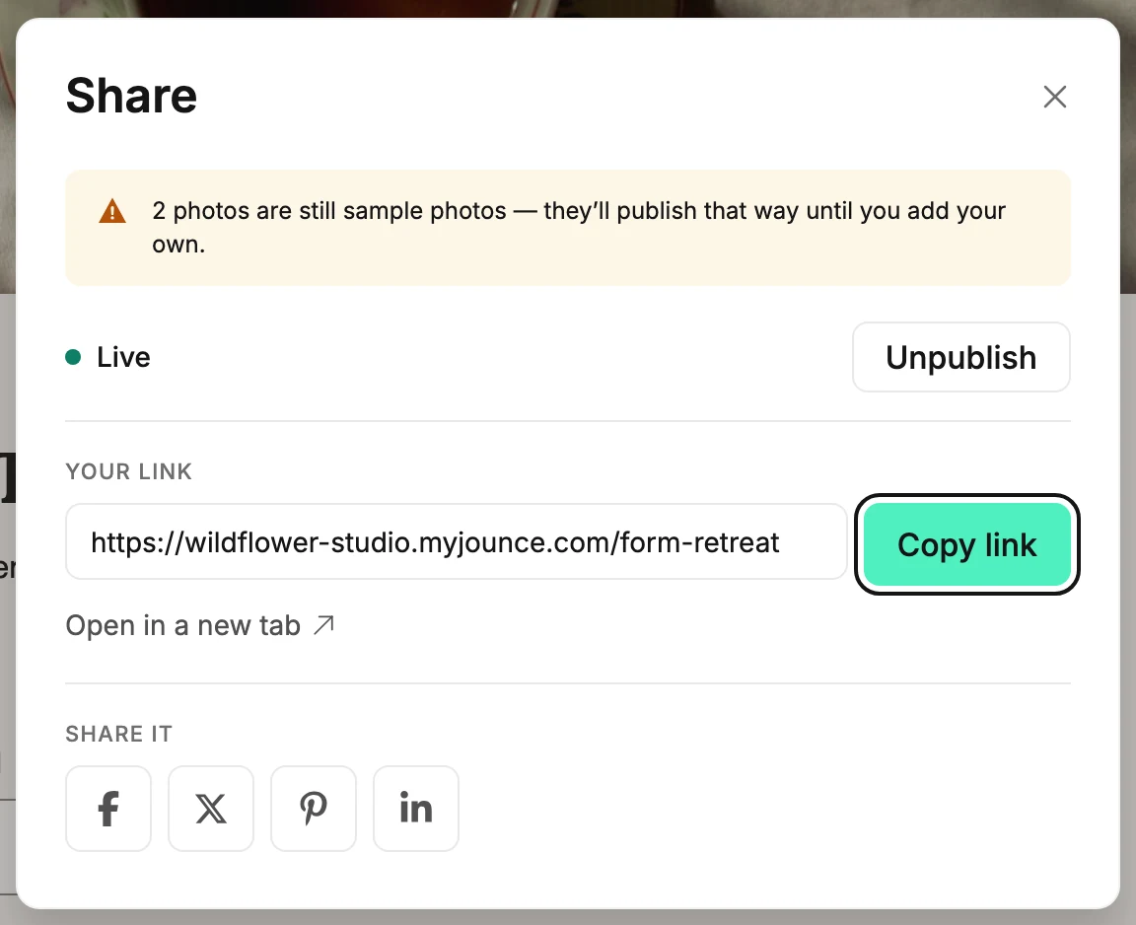Share to X (Twitter) via its icon
The width and height of the screenshot is (1136, 925).
point(211,809)
